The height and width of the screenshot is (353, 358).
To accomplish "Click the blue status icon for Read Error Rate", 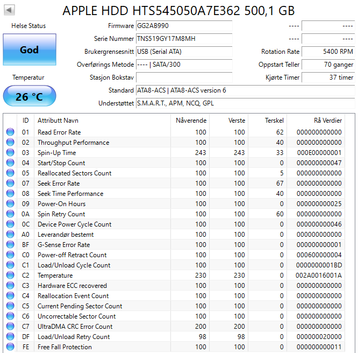I will click(10, 132).
